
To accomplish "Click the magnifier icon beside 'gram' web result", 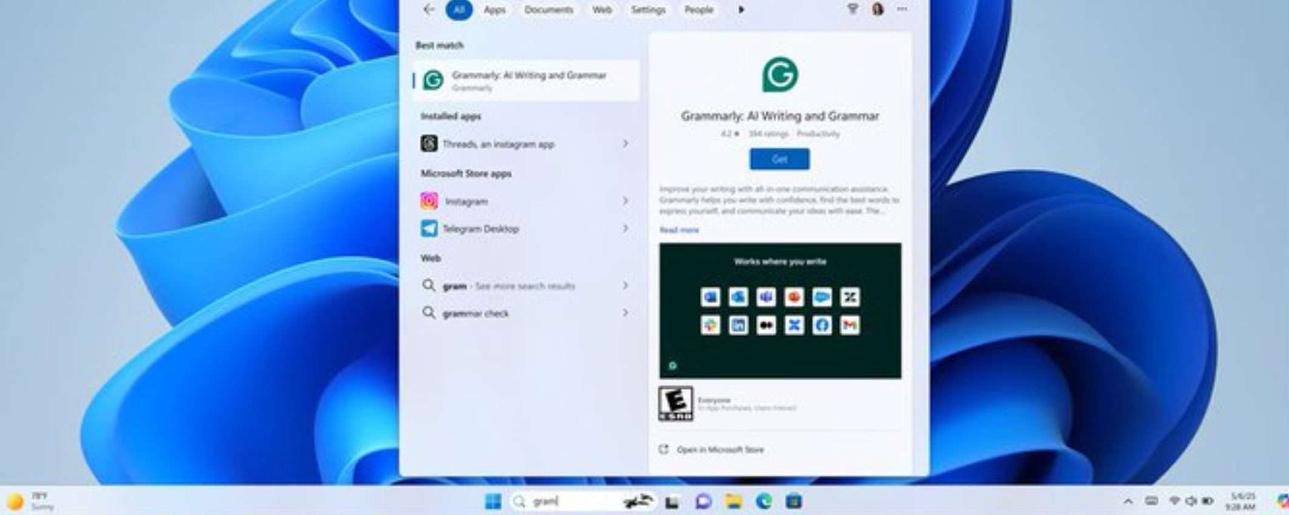I will (x=429, y=285).
